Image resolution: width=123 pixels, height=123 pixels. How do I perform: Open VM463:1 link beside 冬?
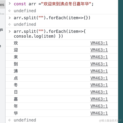tap(99, 85)
